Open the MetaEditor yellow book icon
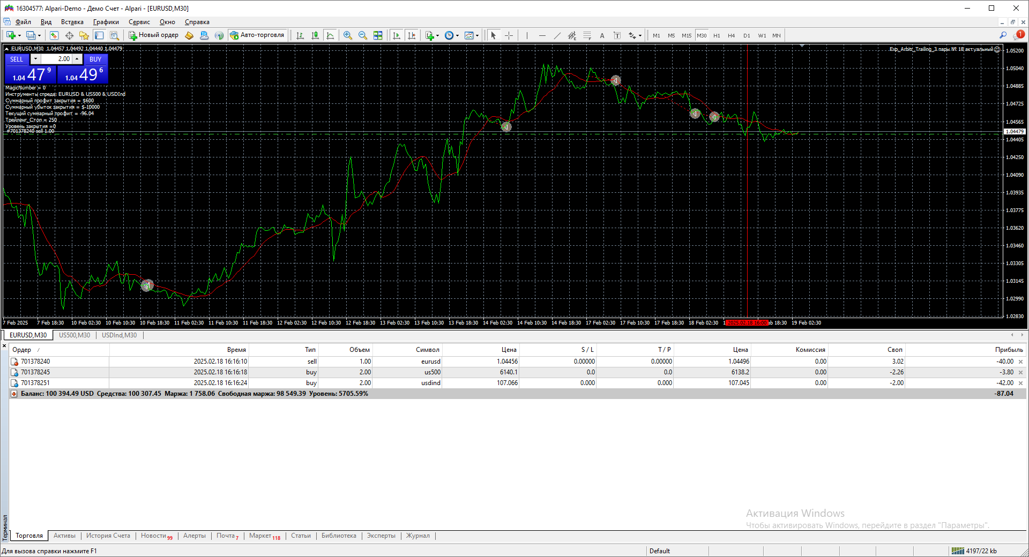The width and height of the screenshot is (1029, 557). pyautogui.click(x=189, y=35)
